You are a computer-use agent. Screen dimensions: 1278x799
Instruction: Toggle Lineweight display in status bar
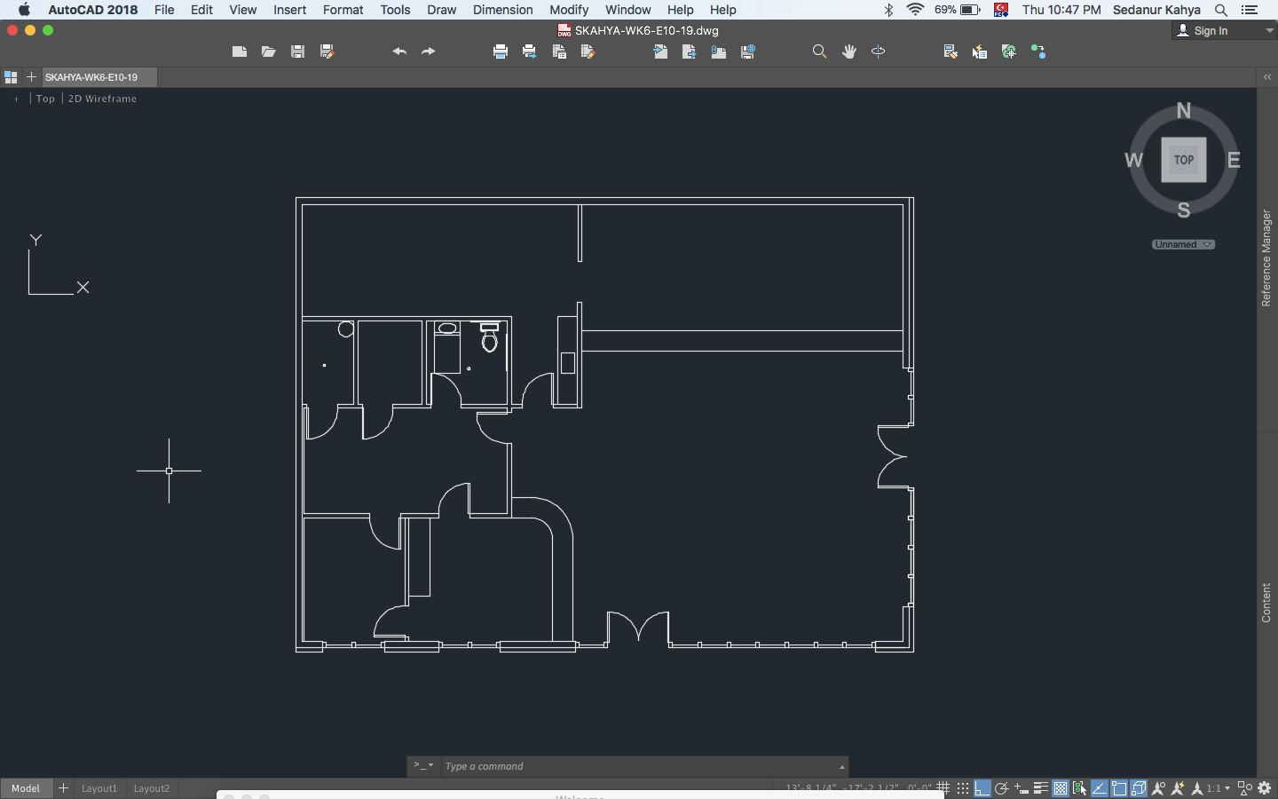click(x=1041, y=788)
